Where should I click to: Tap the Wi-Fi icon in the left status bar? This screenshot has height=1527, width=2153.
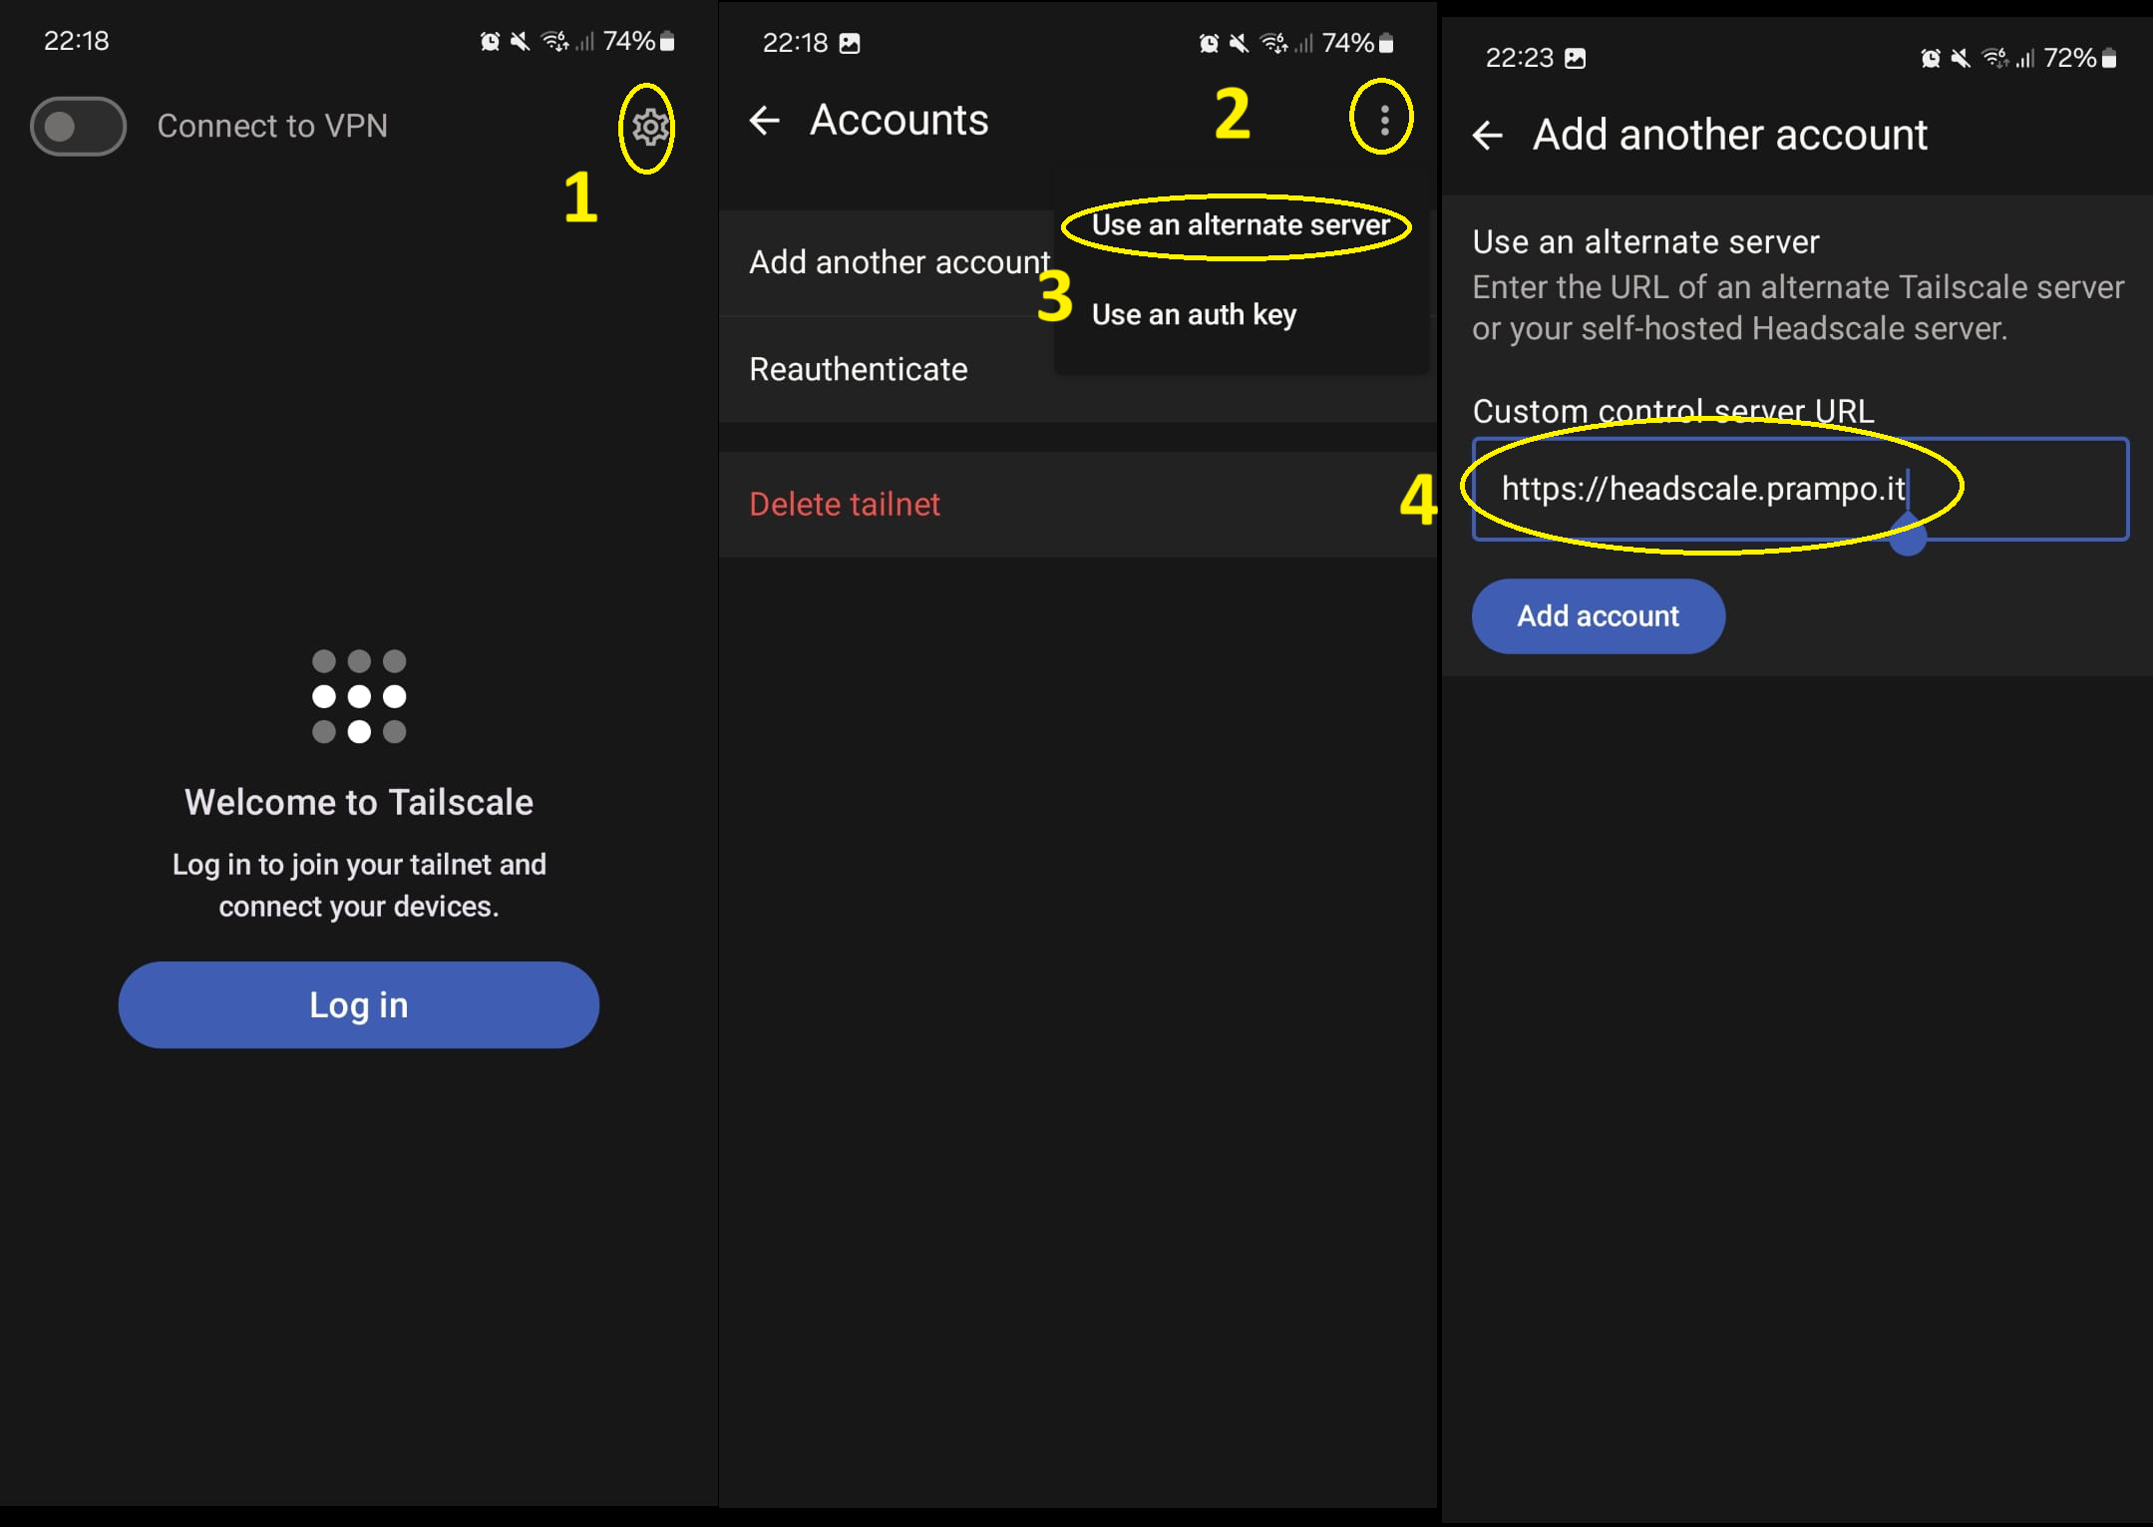pos(553,42)
